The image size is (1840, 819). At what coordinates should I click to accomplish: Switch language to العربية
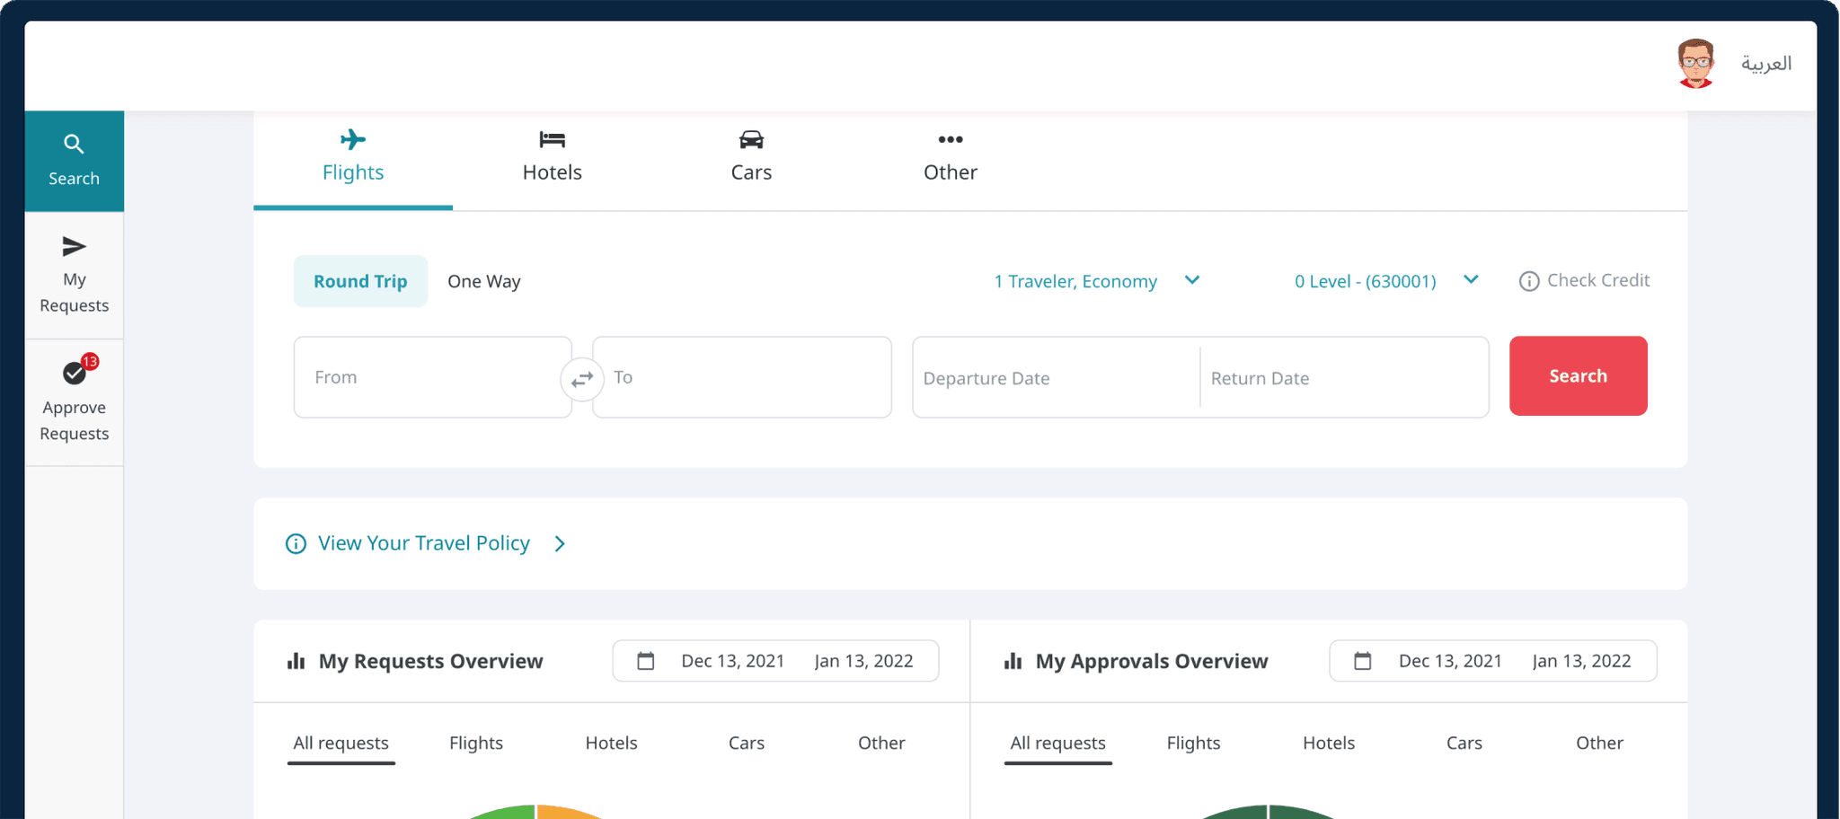(x=1766, y=63)
